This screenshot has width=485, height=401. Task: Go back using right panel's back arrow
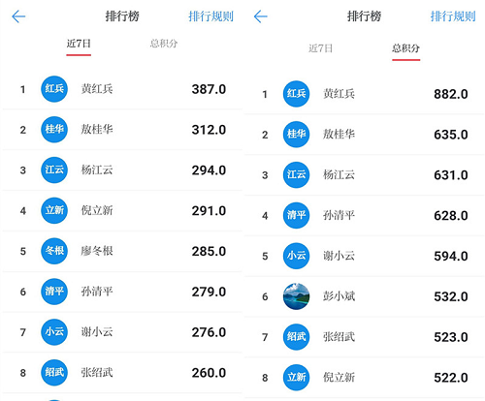click(x=261, y=16)
